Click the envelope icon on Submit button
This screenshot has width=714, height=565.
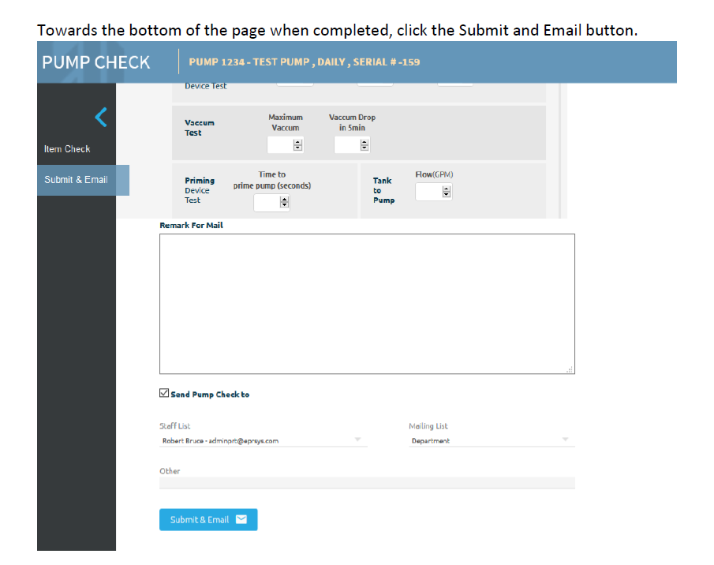click(x=241, y=519)
